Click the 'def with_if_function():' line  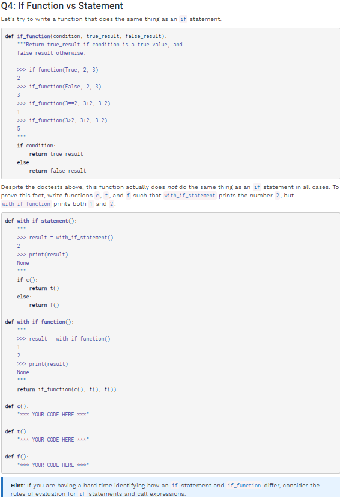[40, 322]
